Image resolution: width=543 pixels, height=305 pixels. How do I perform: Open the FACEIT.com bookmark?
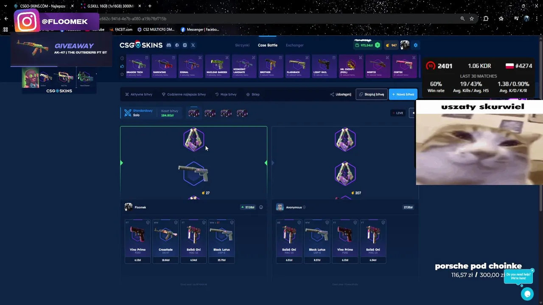coord(120,30)
